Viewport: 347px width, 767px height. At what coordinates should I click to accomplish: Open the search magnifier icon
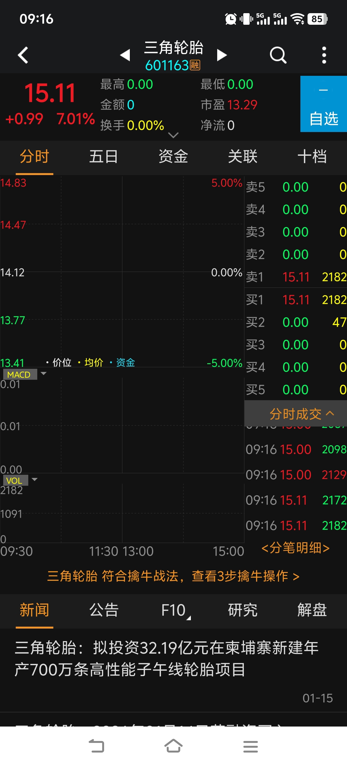[278, 55]
